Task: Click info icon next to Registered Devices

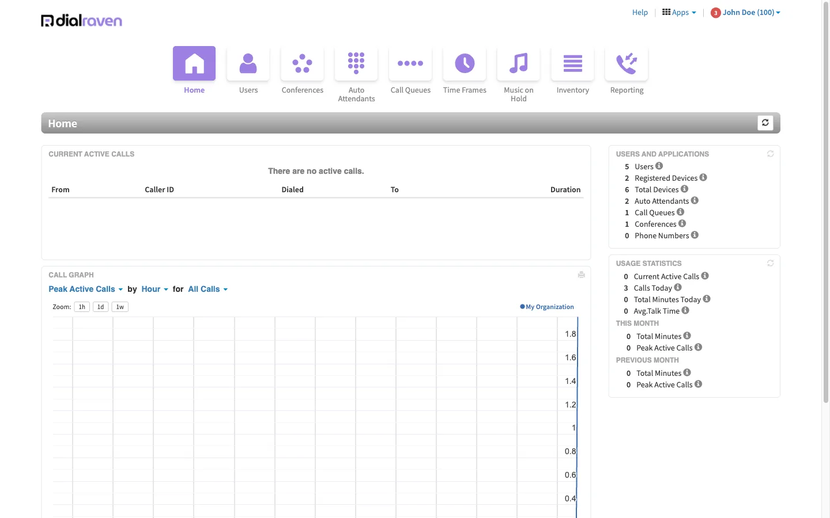Action: click(x=703, y=177)
